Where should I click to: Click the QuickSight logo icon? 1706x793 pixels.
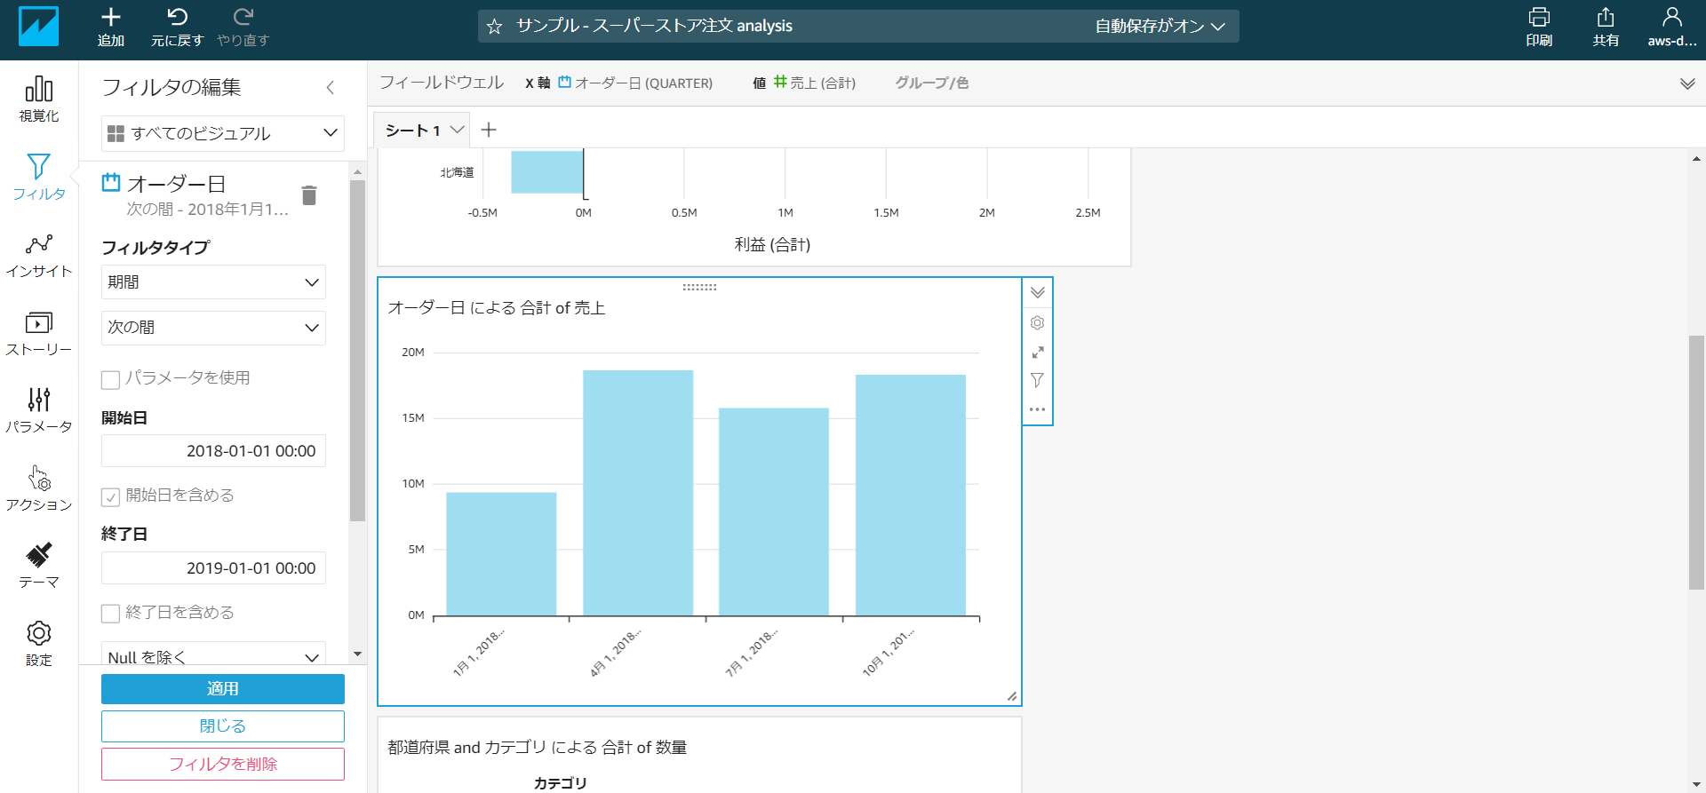point(38,26)
